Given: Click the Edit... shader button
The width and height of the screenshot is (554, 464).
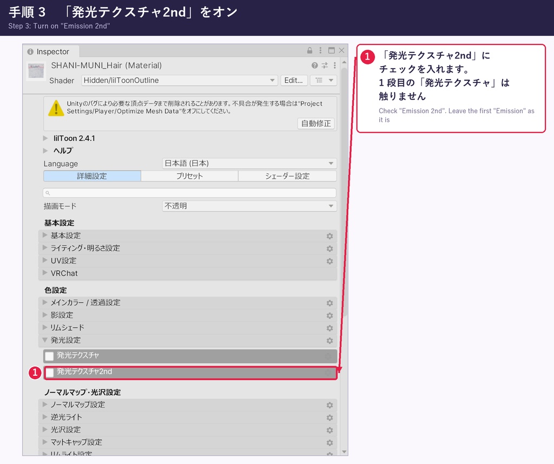Looking at the screenshot, I should pos(294,80).
